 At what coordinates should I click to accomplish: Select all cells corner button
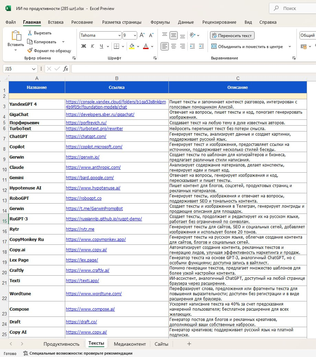tap(5, 79)
